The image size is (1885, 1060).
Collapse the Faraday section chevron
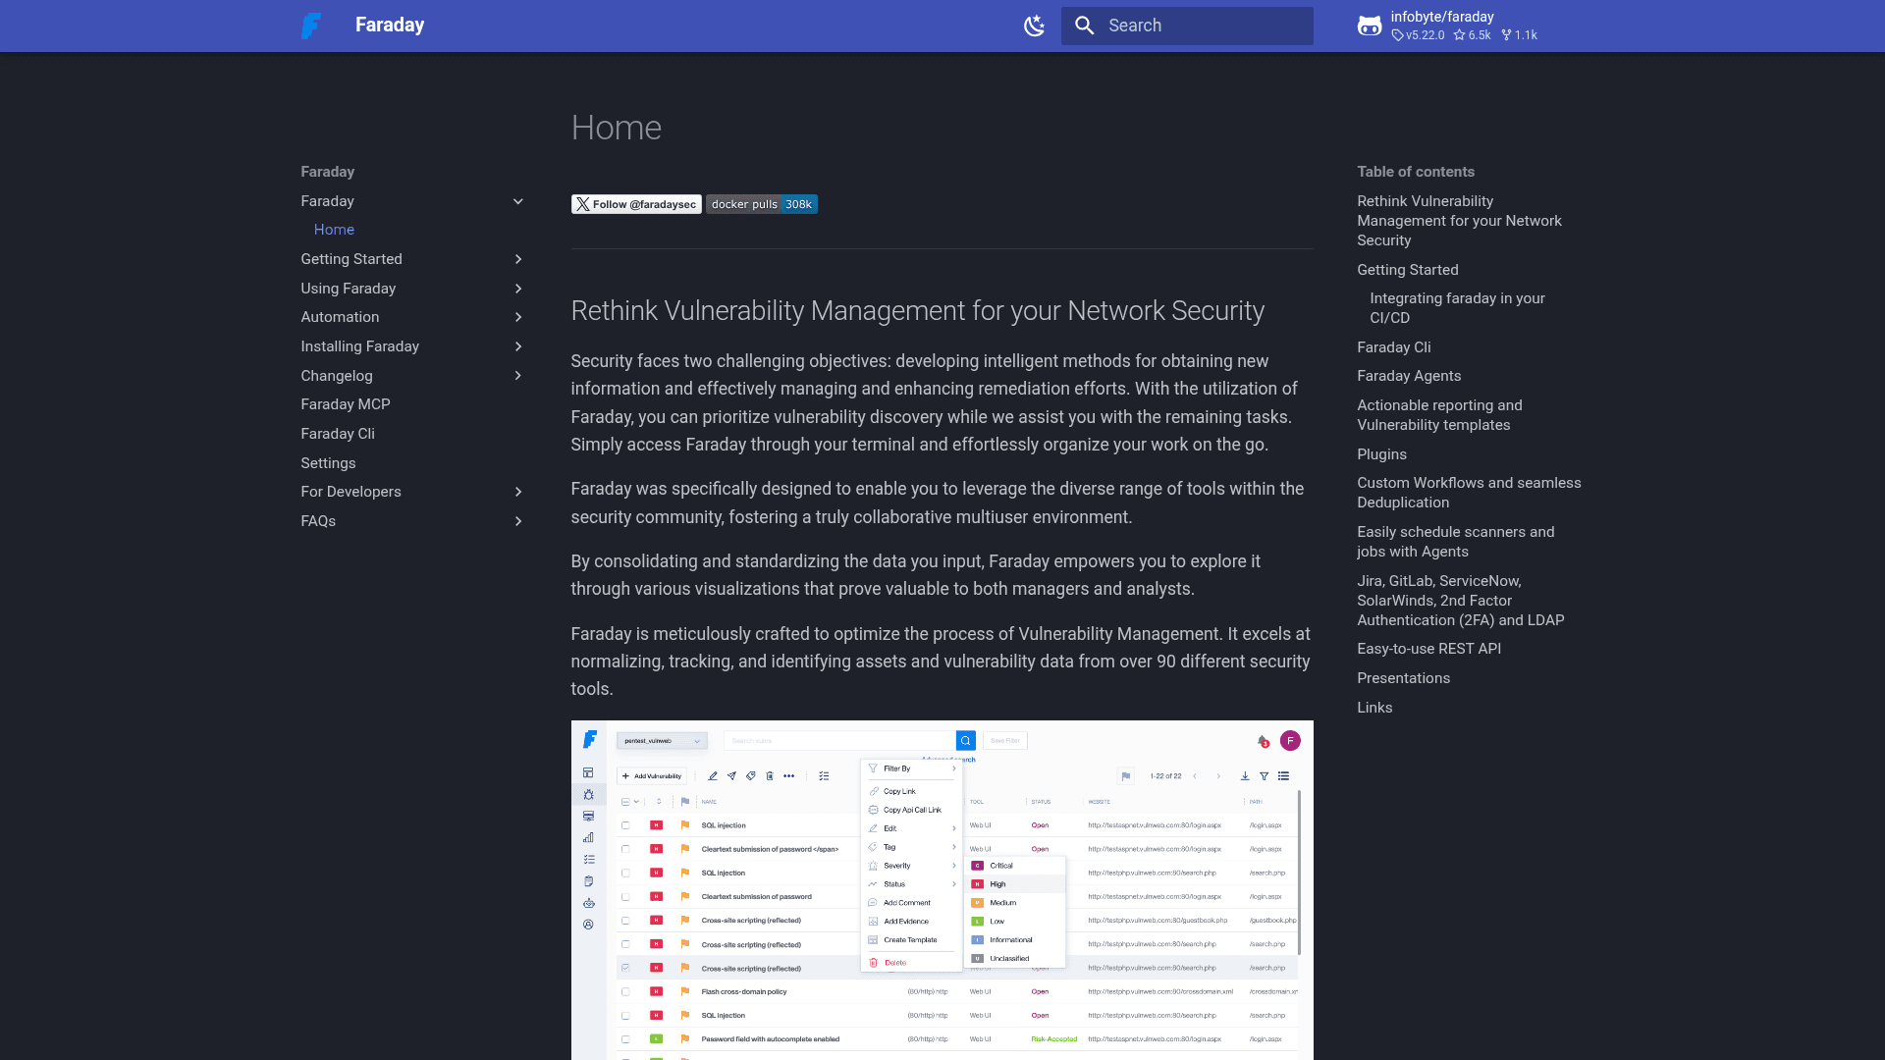518,201
